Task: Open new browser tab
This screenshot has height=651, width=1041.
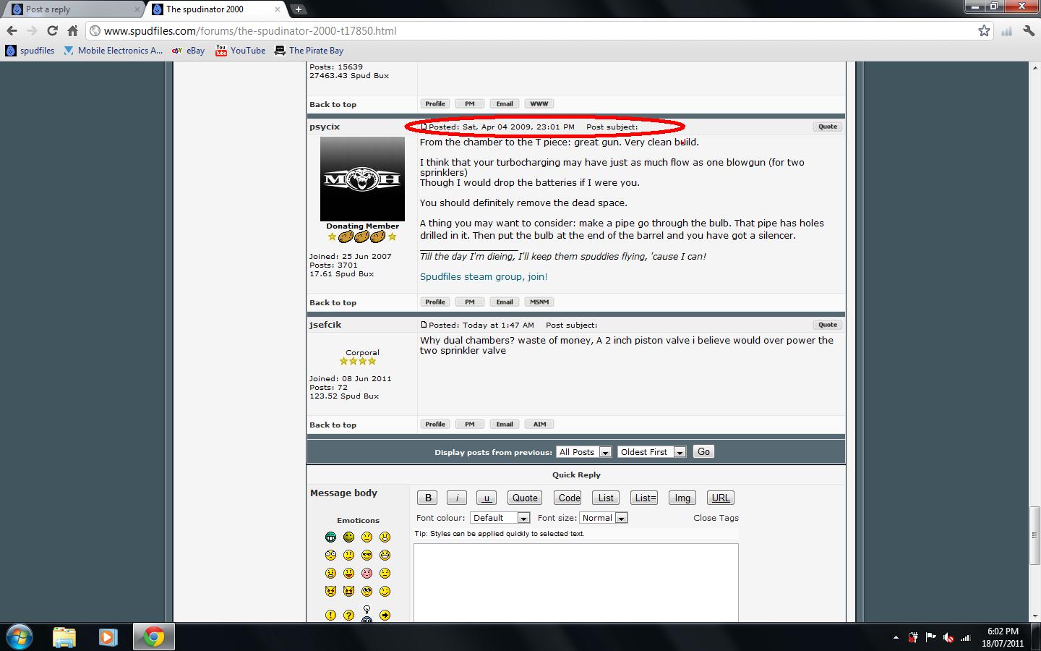Action: pyautogui.click(x=298, y=9)
